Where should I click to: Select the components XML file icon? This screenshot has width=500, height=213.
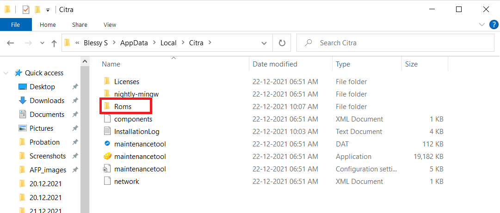pos(107,119)
